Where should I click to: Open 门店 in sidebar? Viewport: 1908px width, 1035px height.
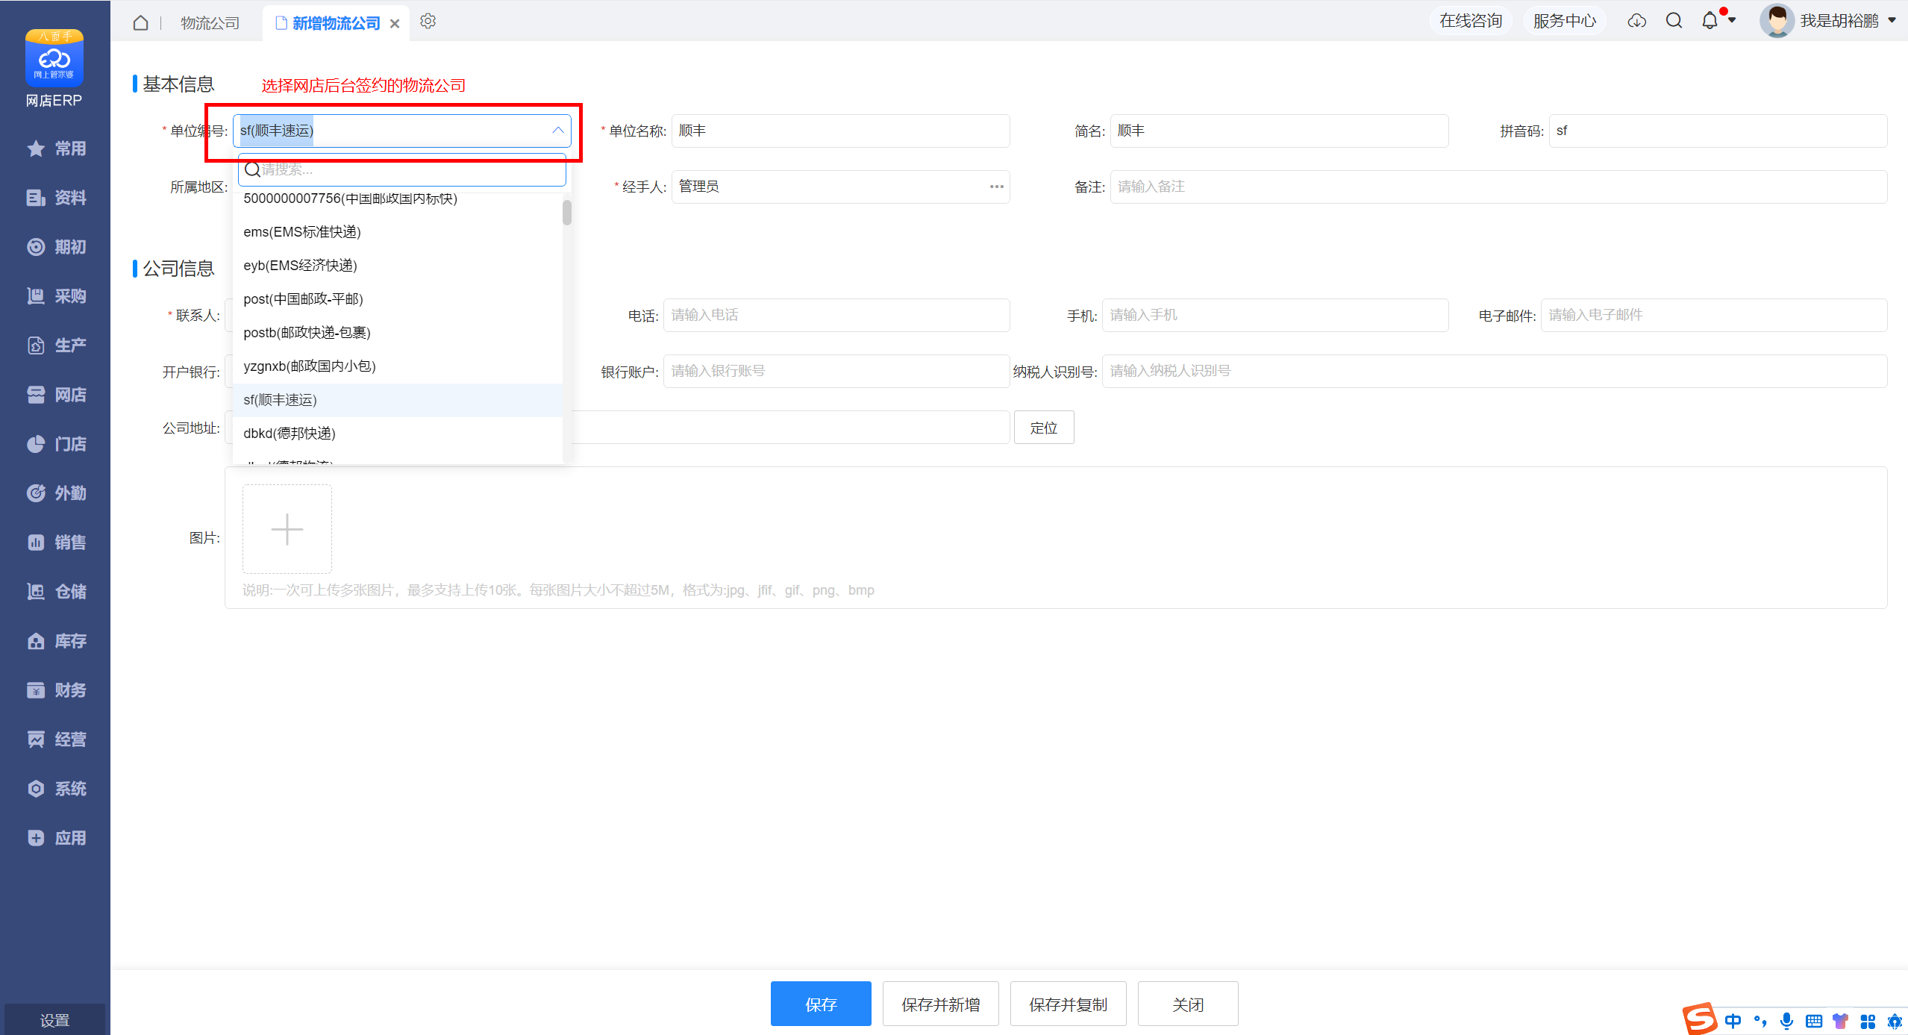click(56, 444)
